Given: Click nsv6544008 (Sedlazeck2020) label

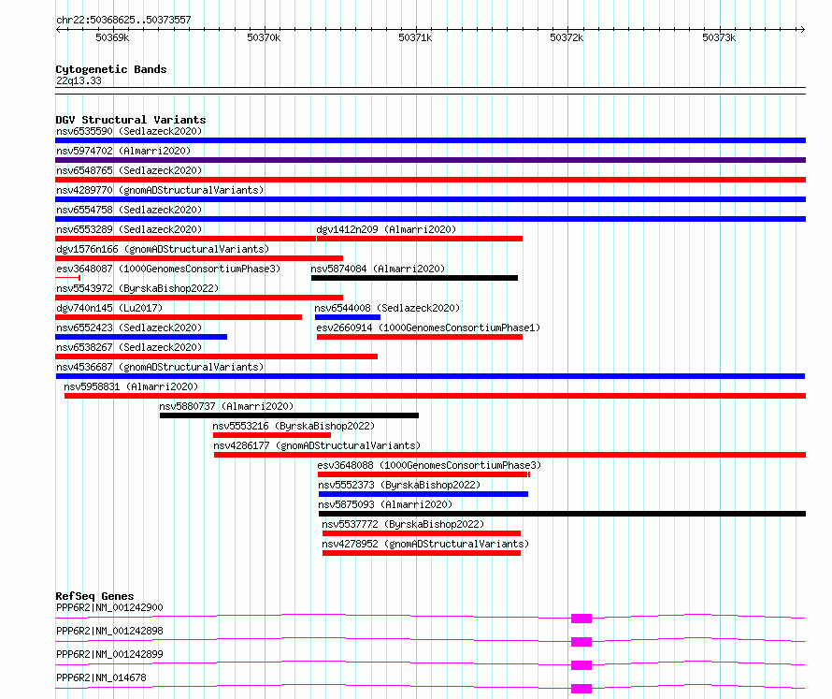Looking at the screenshot, I should click(x=387, y=308).
